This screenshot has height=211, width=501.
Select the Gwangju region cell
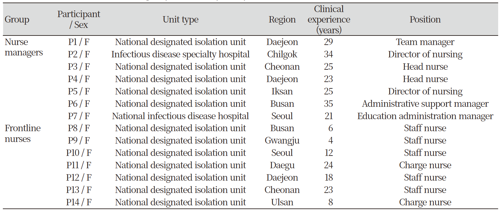pyautogui.click(x=282, y=141)
